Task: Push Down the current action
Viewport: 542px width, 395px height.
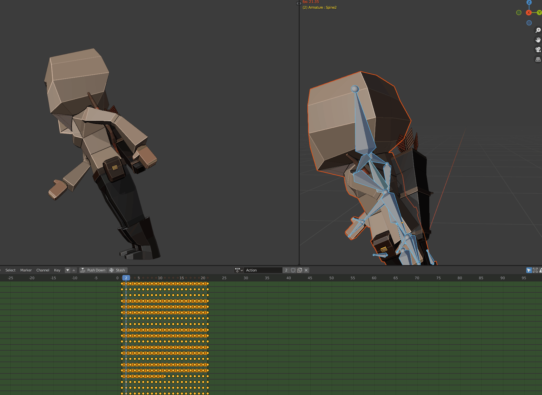Action: pos(93,270)
